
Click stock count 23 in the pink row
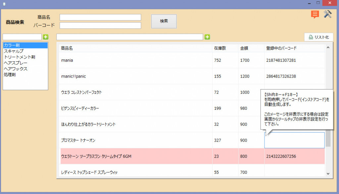217,156
